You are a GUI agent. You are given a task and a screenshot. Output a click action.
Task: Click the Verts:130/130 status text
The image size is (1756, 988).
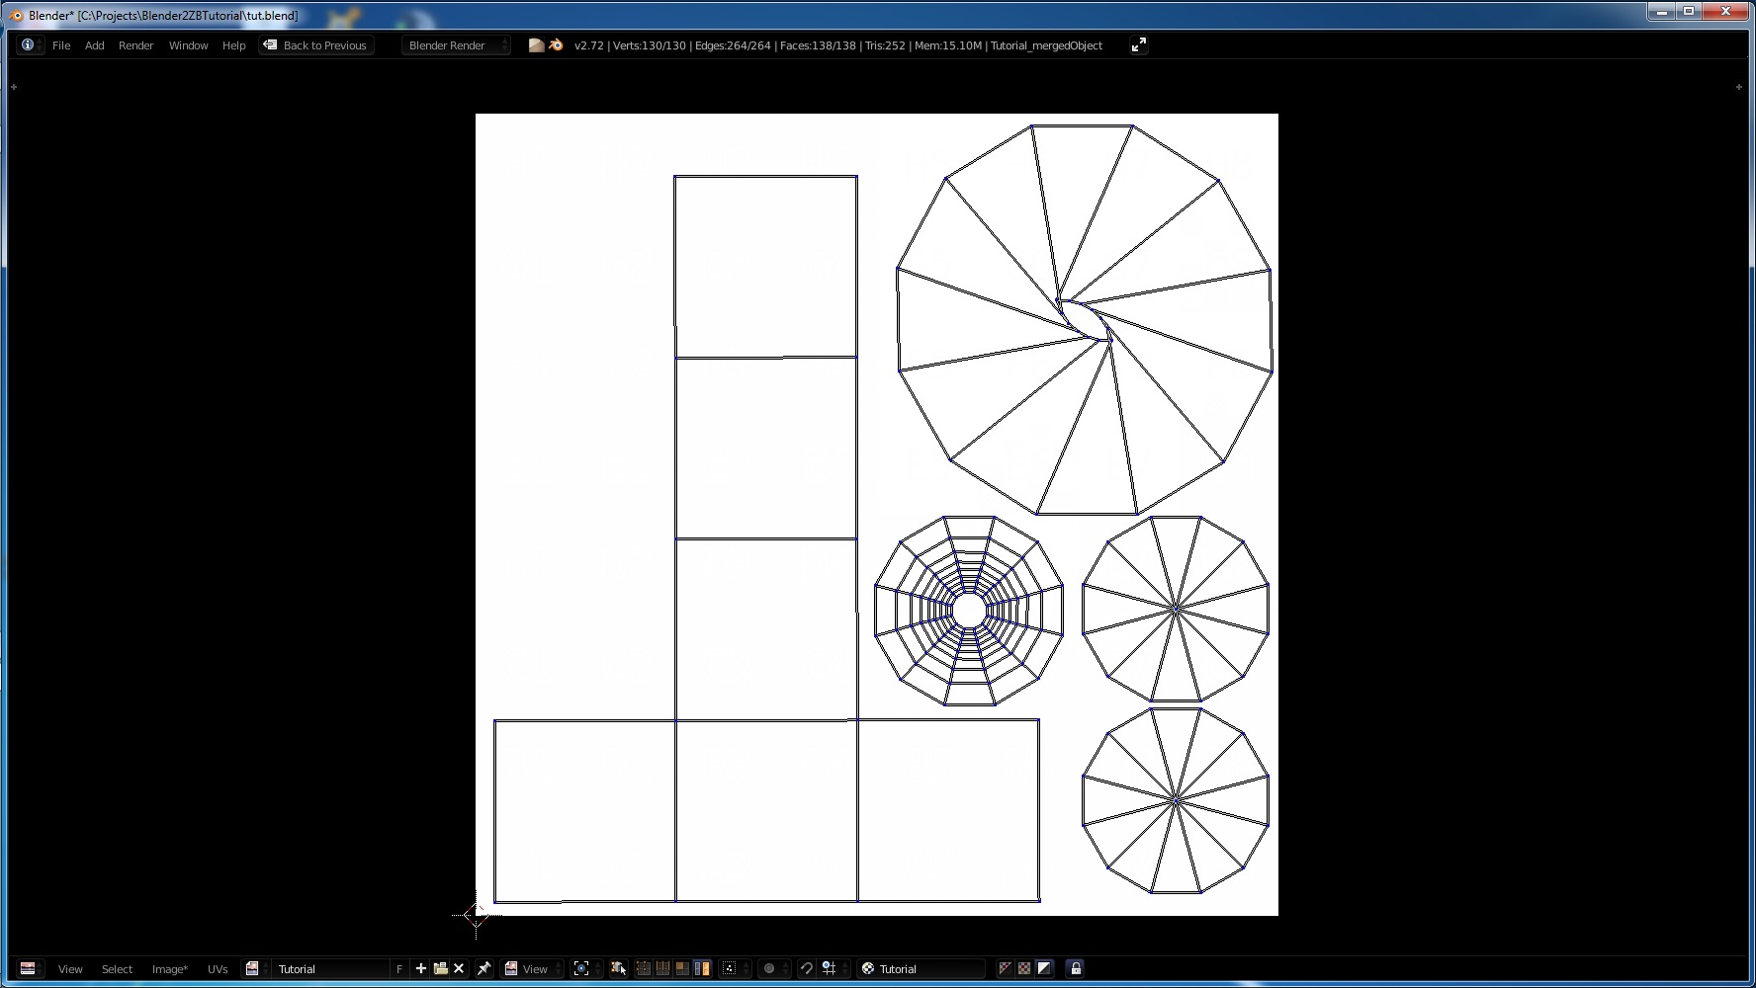pyautogui.click(x=650, y=45)
